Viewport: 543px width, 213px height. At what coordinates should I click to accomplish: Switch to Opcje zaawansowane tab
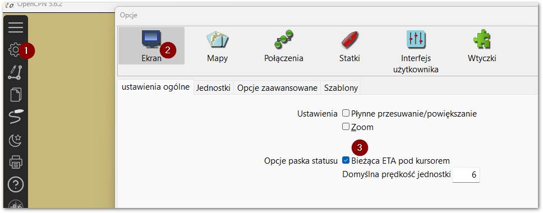pos(277,88)
